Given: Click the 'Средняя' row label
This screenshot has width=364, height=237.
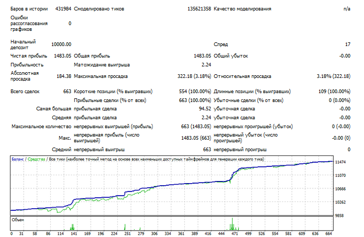Looking at the screenshot, I should click(61, 118).
